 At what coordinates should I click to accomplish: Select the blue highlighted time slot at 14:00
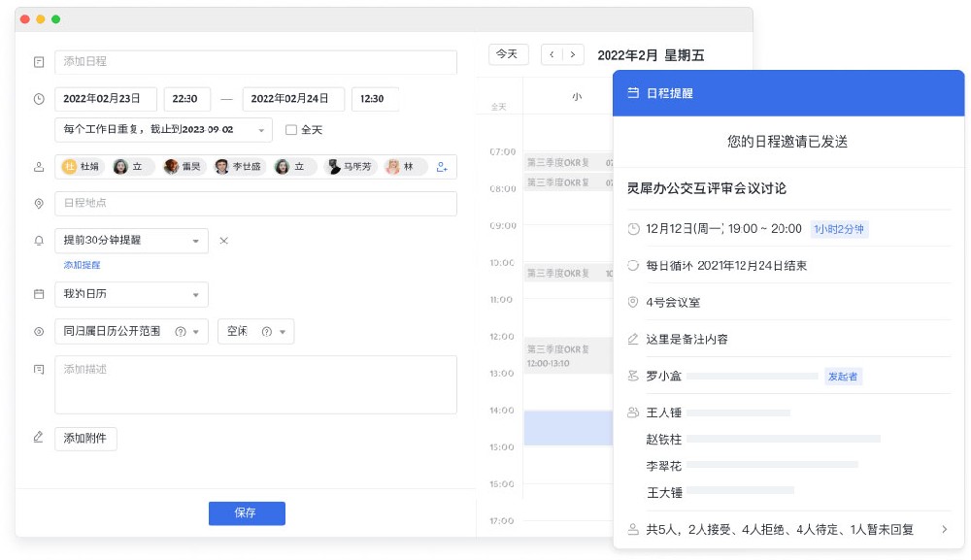point(567,428)
